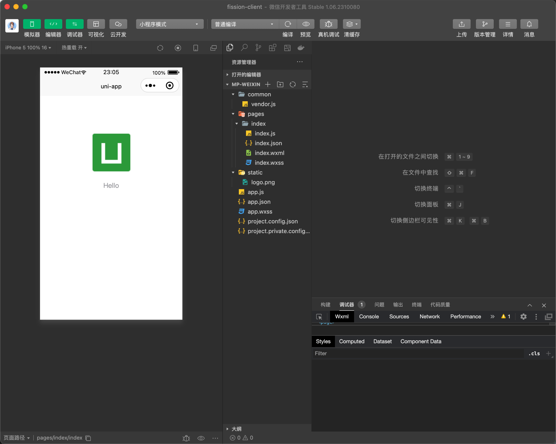Image resolution: width=556 pixels, height=444 pixels.
Task: Toggle the simulator panel button
Action: (x=32, y=24)
